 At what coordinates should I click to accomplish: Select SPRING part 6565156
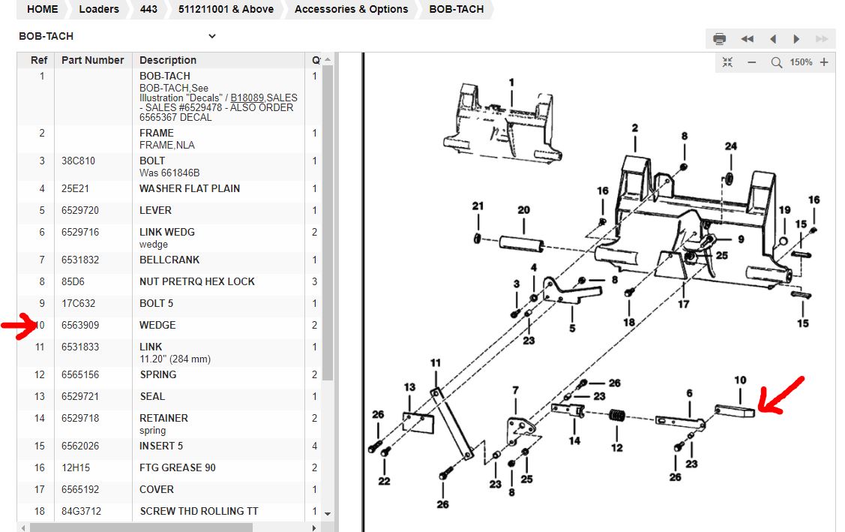(x=80, y=374)
